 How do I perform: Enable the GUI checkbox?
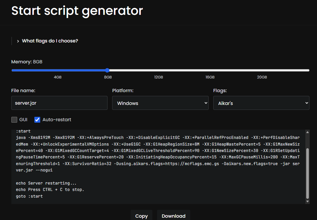(x=14, y=120)
